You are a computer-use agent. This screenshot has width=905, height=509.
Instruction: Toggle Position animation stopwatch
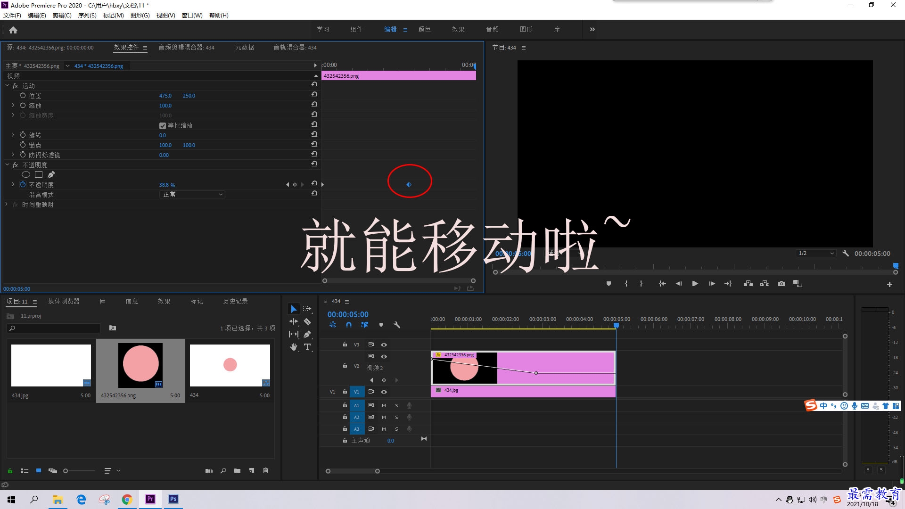(x=23, y=95)
